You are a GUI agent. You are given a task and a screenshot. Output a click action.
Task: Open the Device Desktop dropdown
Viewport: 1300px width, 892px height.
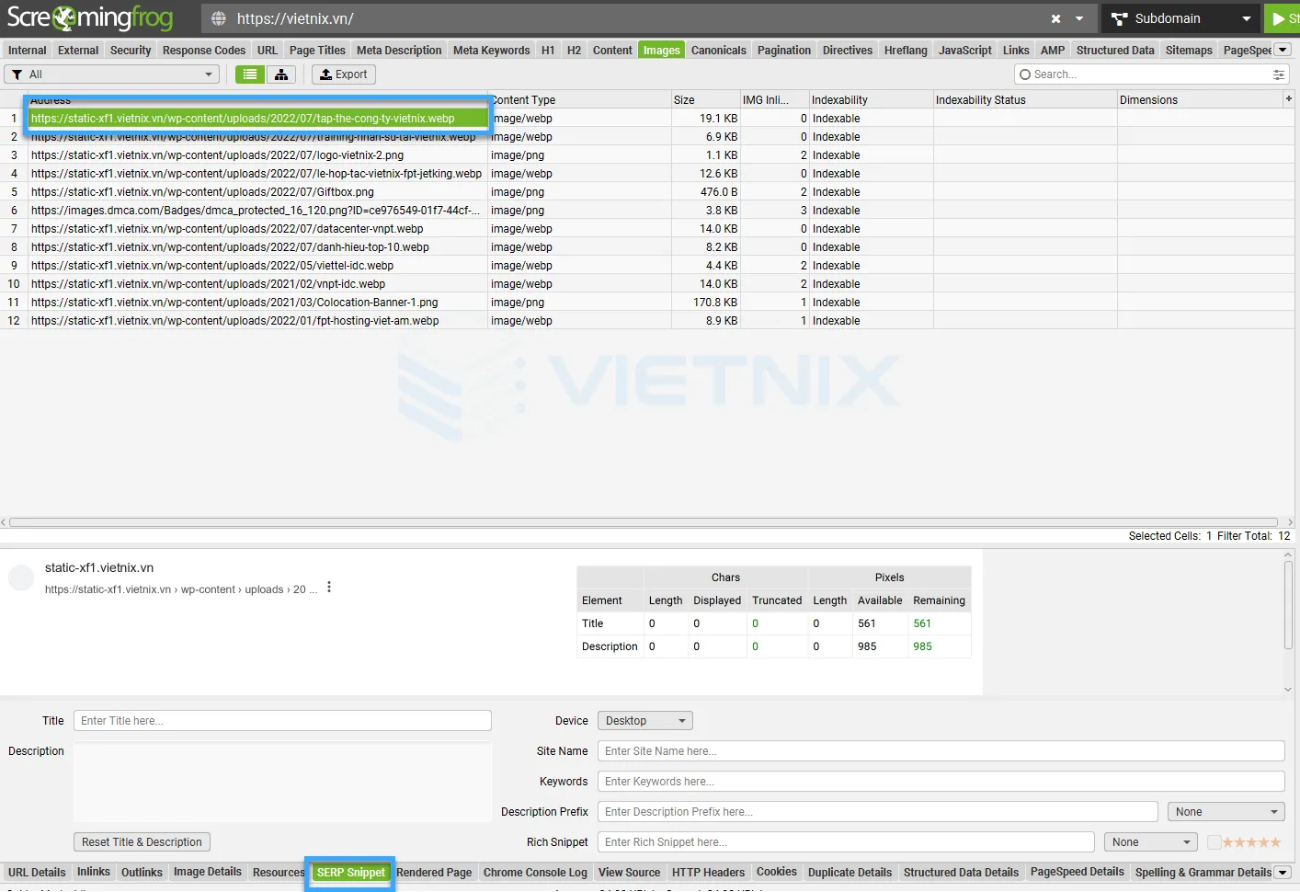644,721
